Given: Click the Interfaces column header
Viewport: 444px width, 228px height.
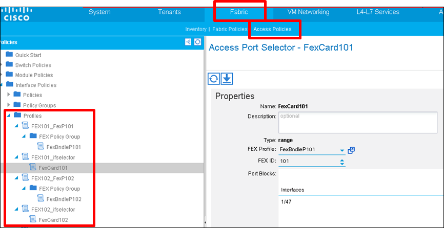Looking at the screenshot, I should coord(293,190).
